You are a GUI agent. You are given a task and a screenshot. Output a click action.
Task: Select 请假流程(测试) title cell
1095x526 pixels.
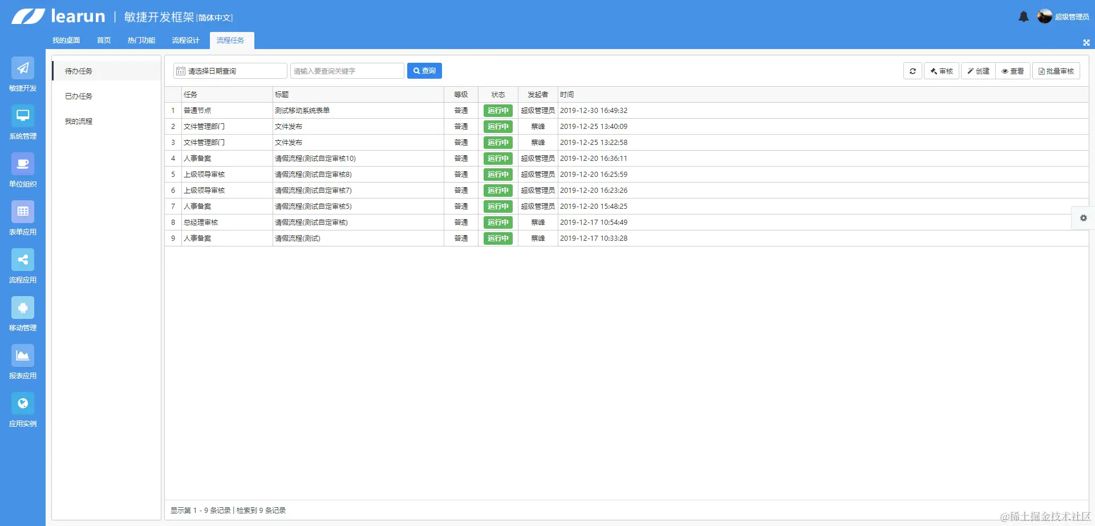click(x=358, y=238)
